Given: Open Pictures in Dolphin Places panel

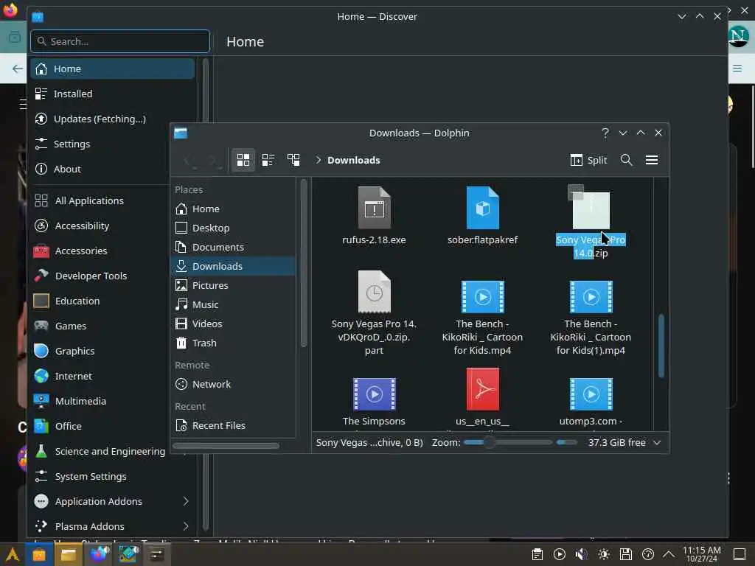Looking at the screenshot, I should click(234, 285).
